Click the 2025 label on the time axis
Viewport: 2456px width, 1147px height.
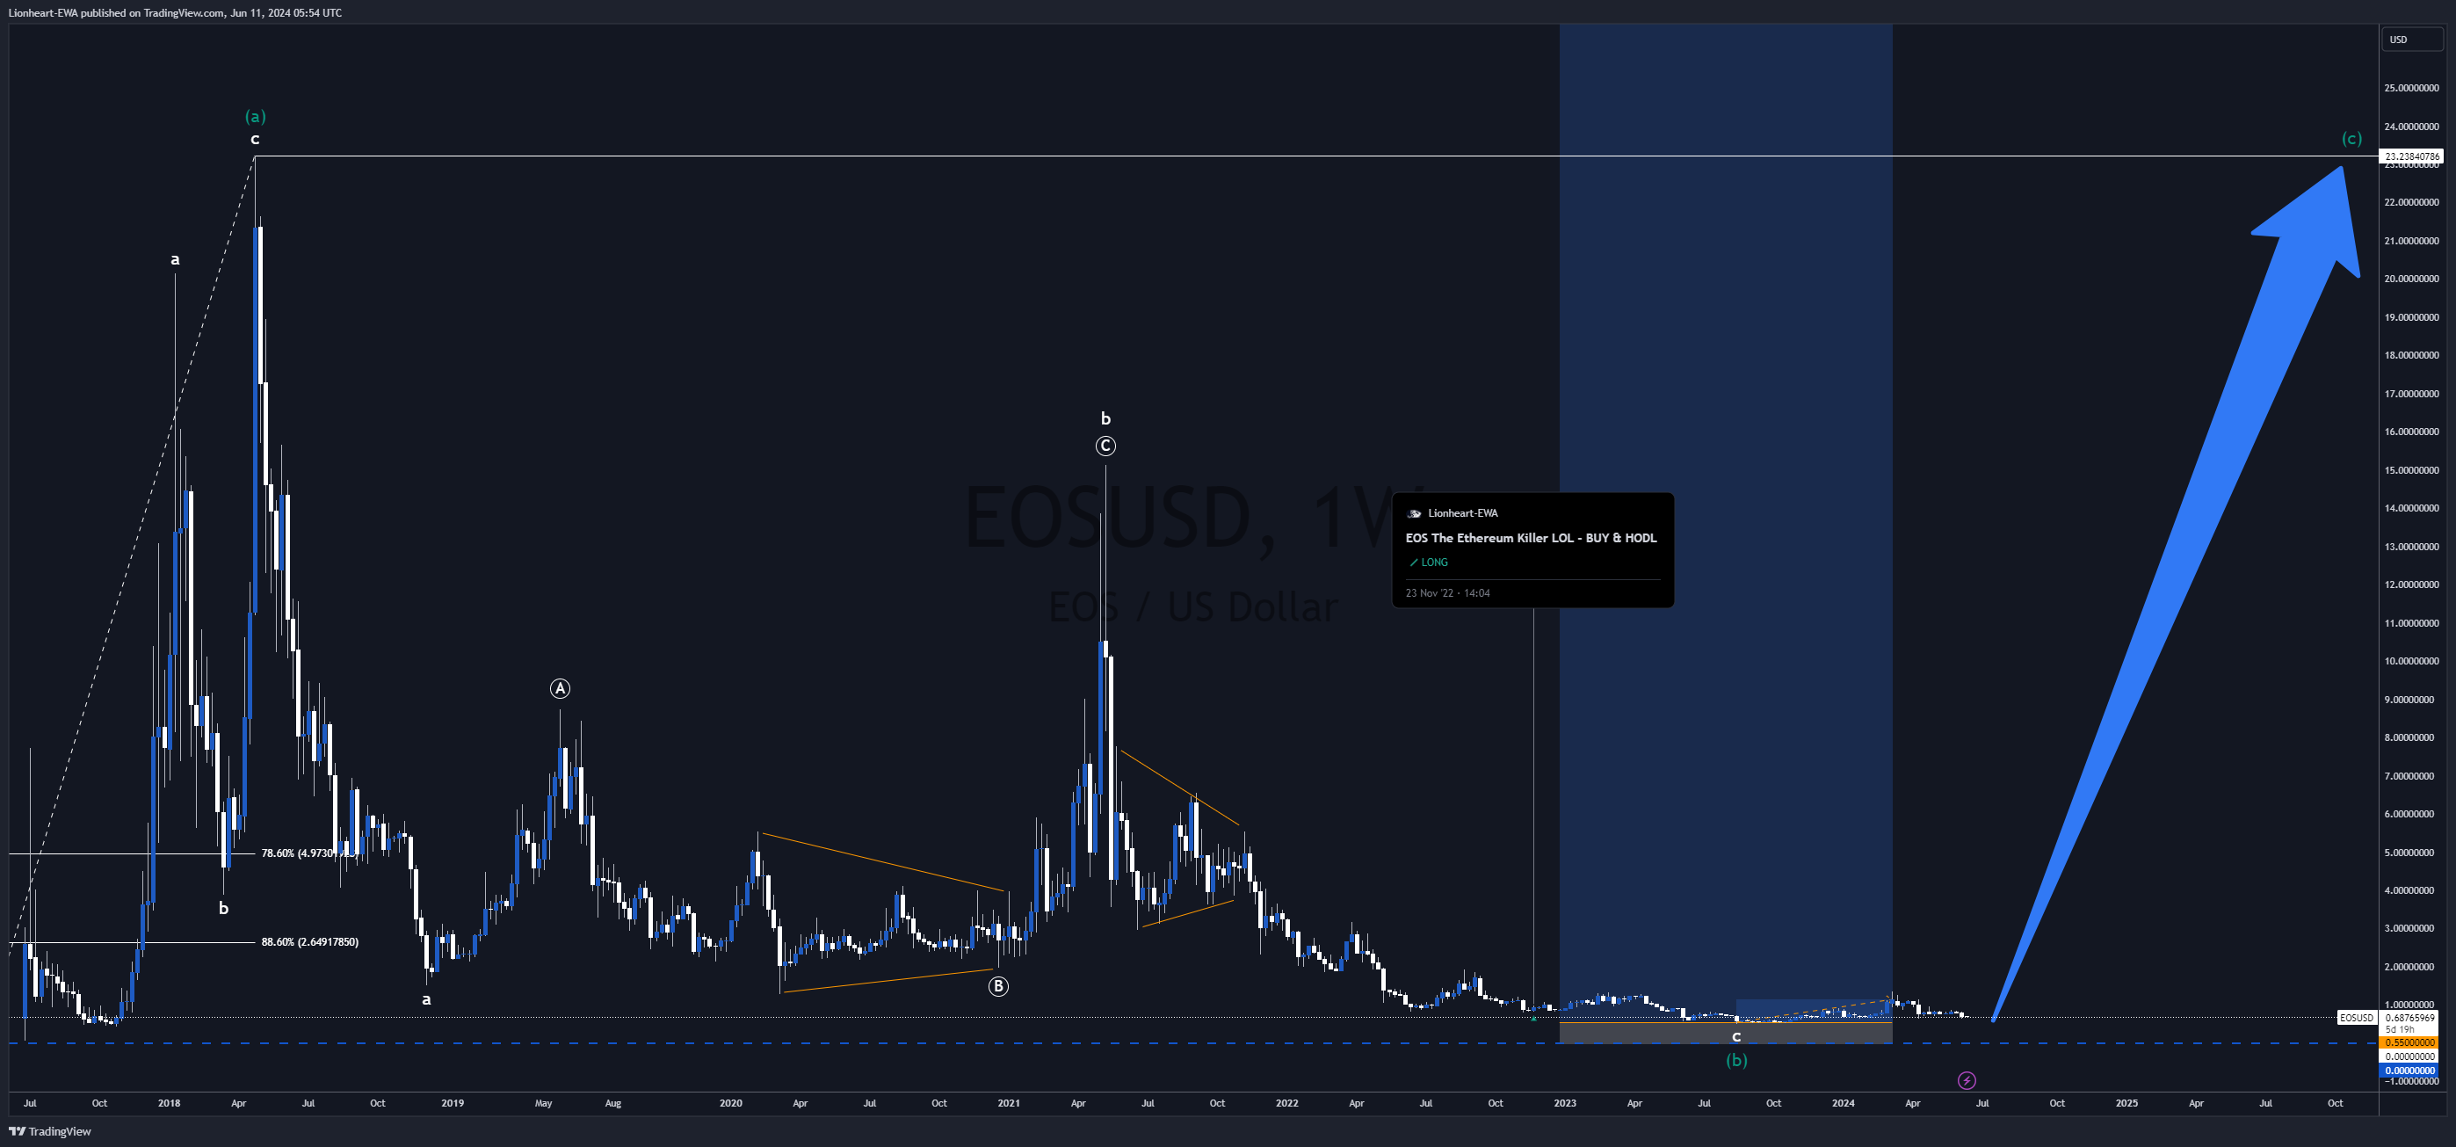[2126, 1103]
